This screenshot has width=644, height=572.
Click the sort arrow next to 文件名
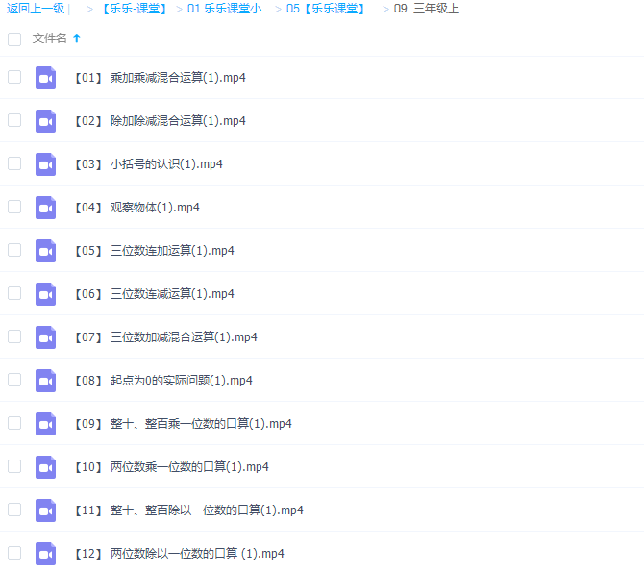point(77,38)
